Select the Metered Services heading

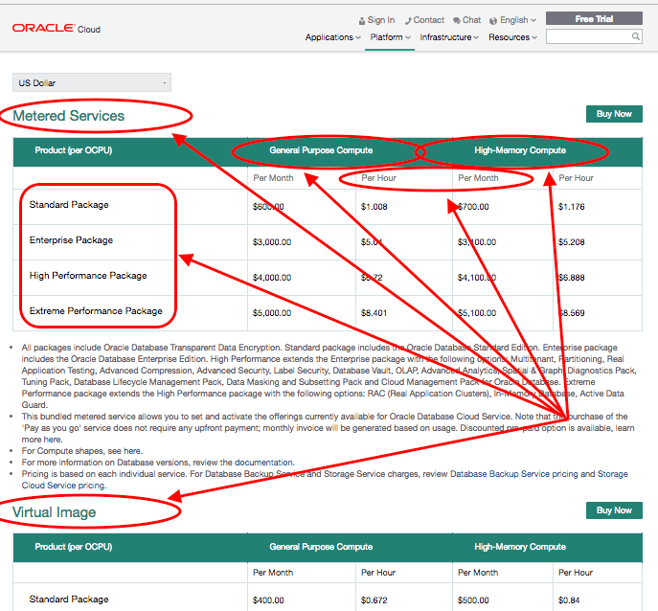pyautogui.click(x=68, y=116)
